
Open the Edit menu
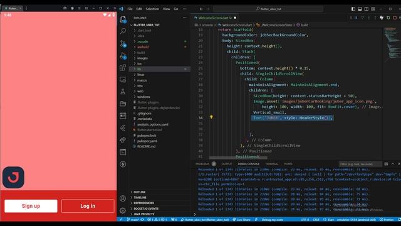(139, 9)
